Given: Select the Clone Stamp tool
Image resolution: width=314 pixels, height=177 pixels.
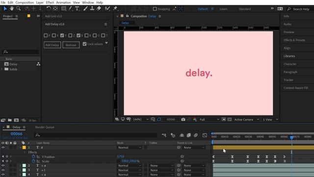Looking at the screenshot, I should click(x=92, y=9).
